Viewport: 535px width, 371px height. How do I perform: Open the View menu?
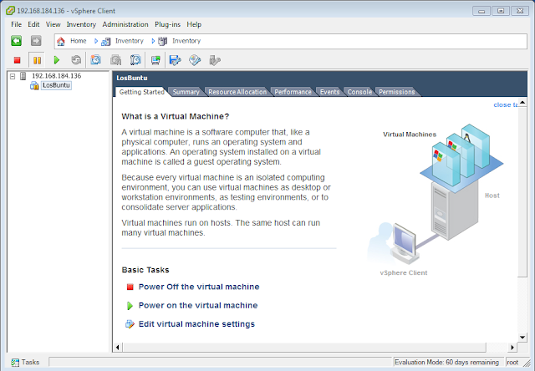pyautogui.click(x=53, y=24)
